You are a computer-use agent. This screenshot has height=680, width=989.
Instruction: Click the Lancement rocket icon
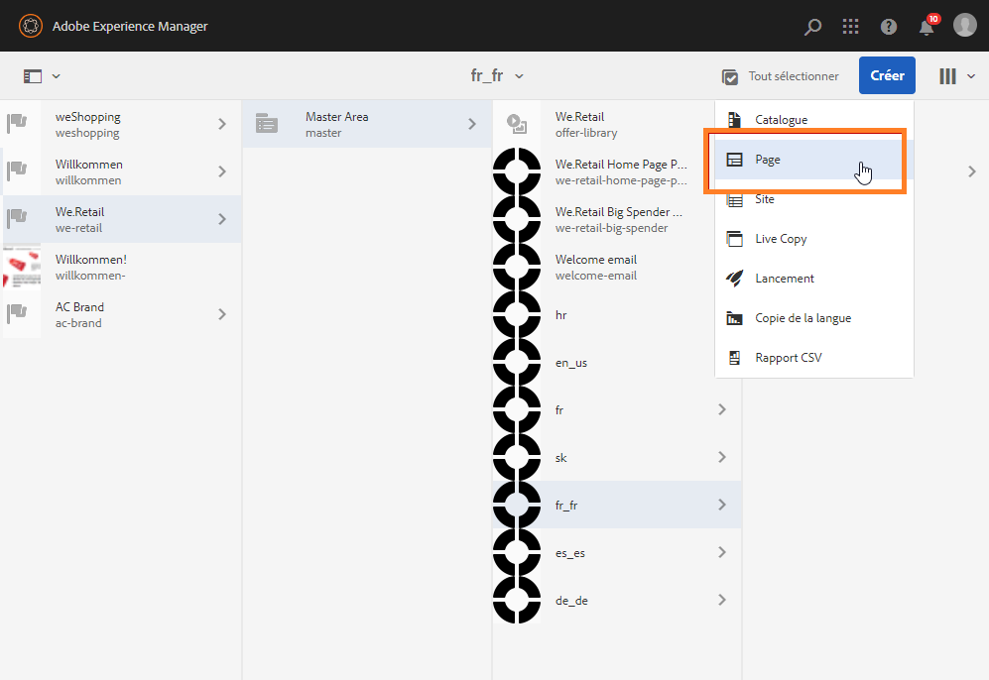(734, 279)
